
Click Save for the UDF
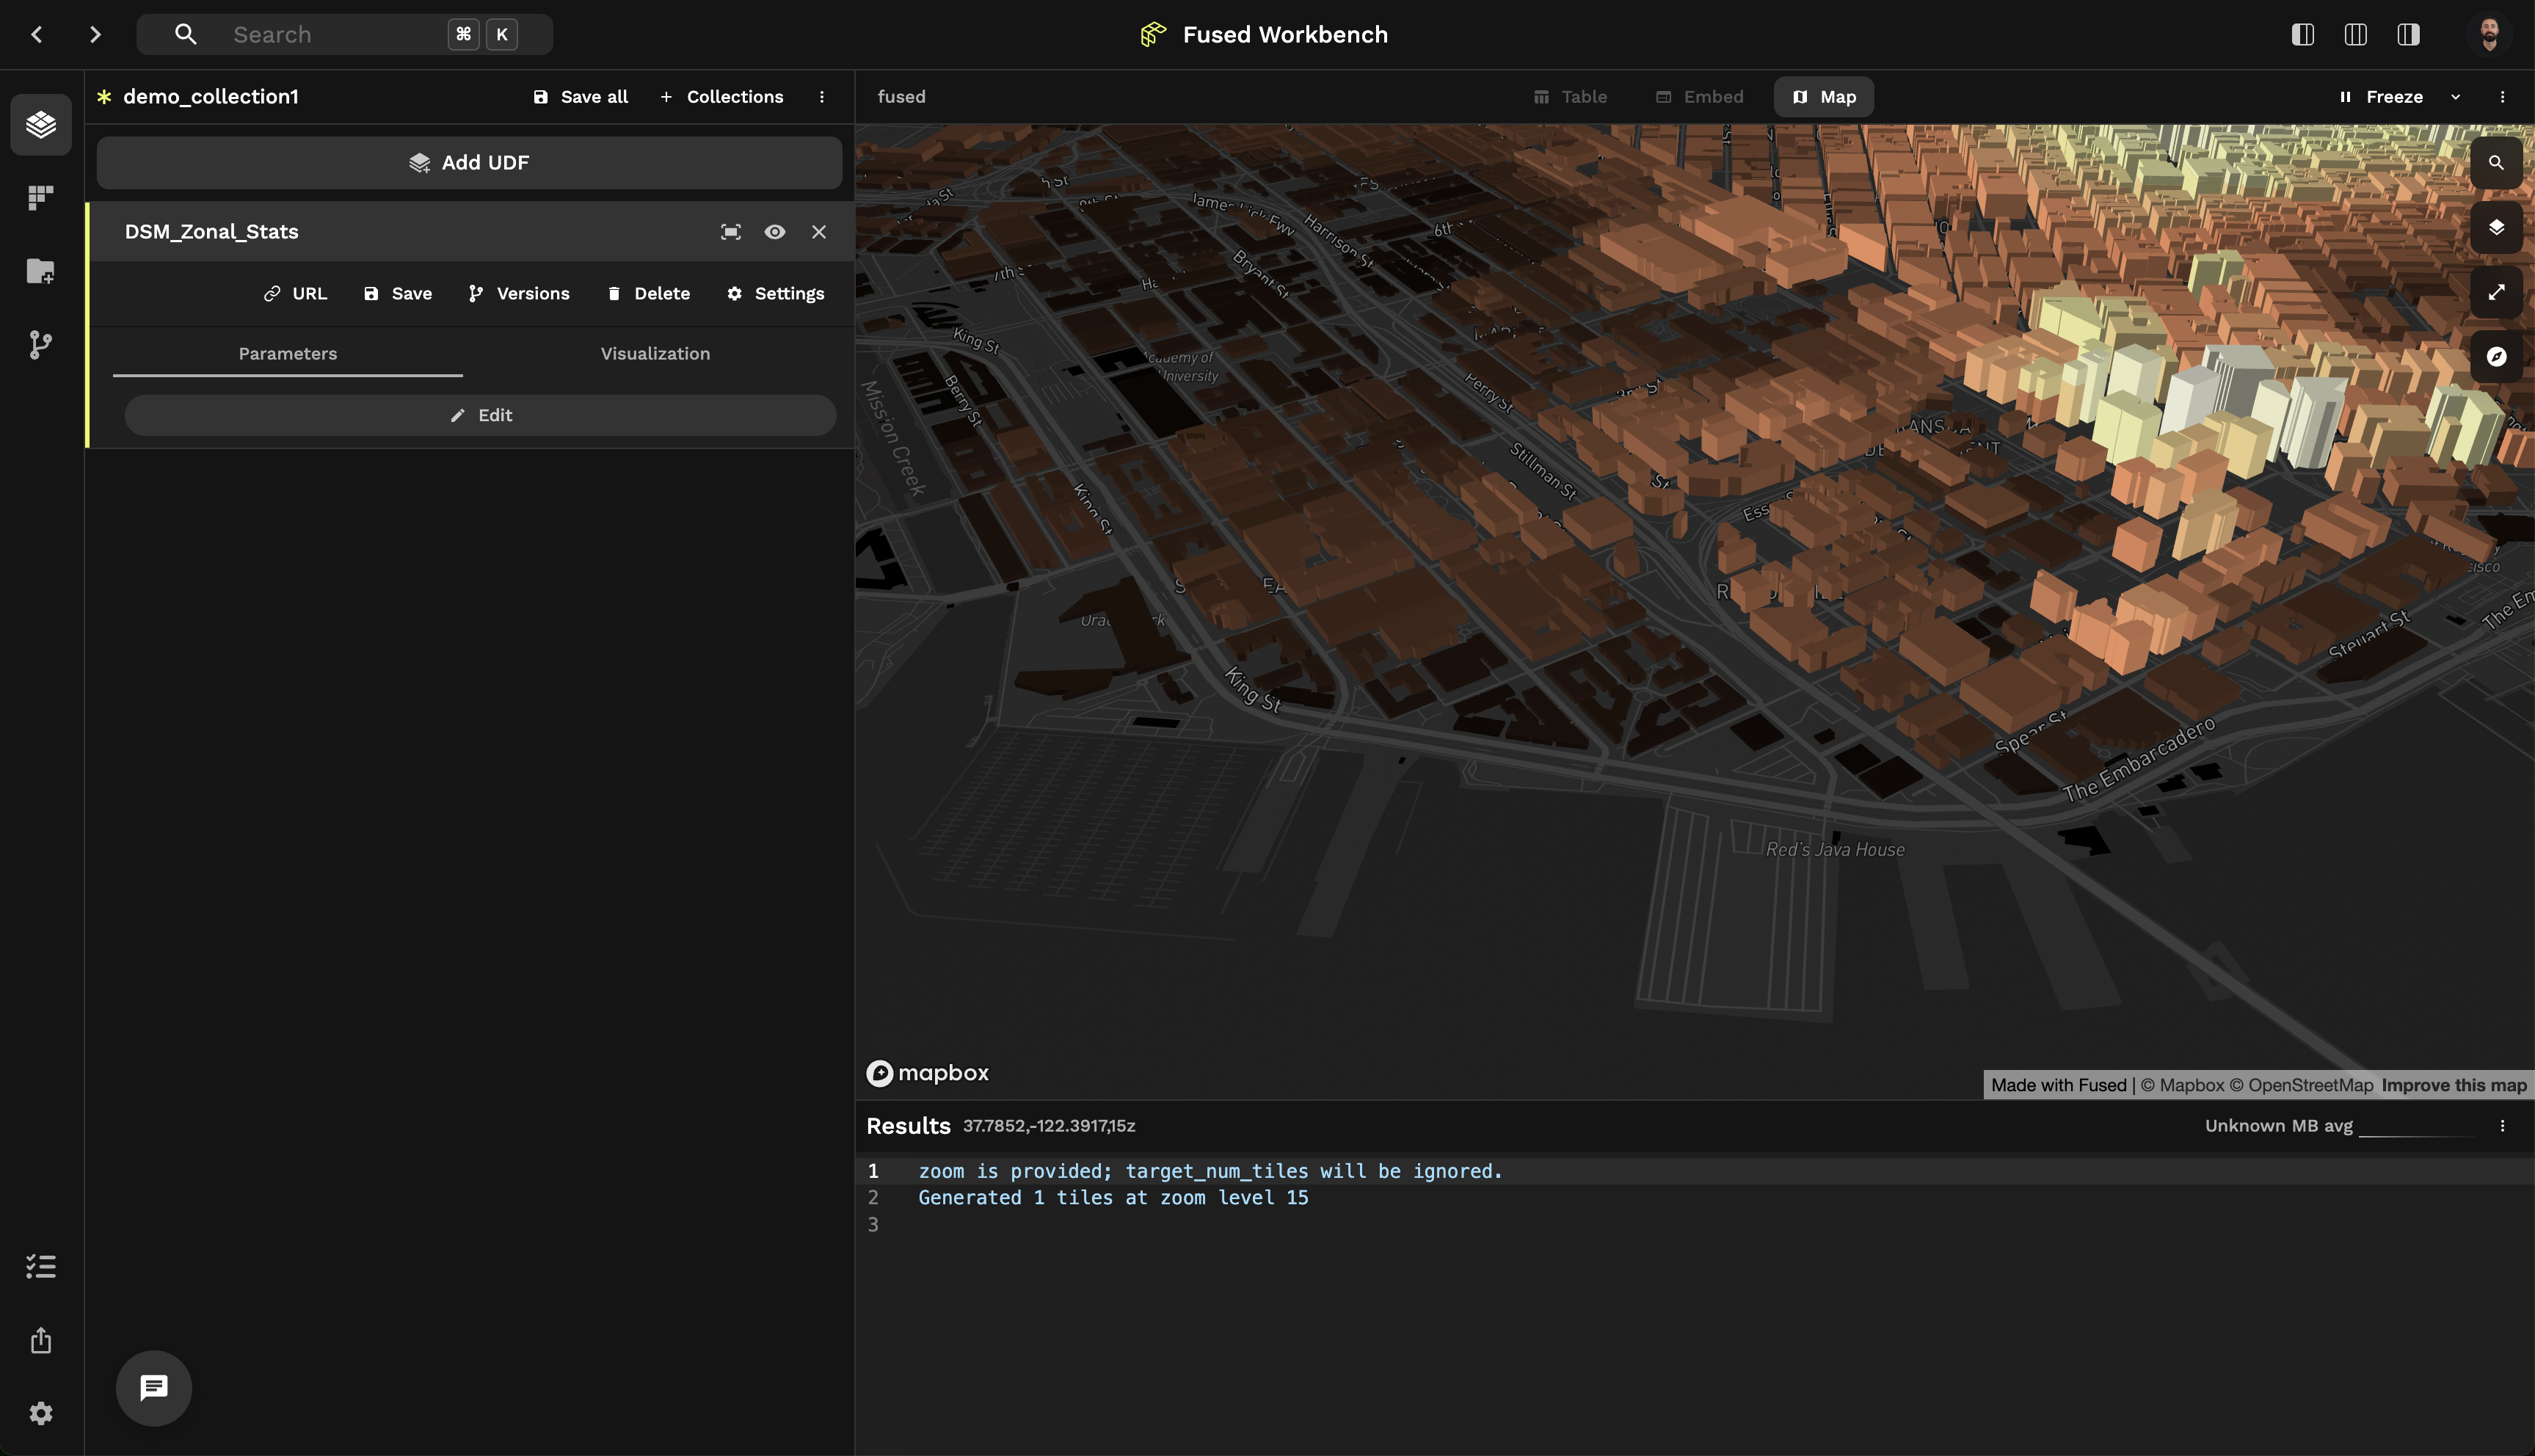click(x=398, y=294)
